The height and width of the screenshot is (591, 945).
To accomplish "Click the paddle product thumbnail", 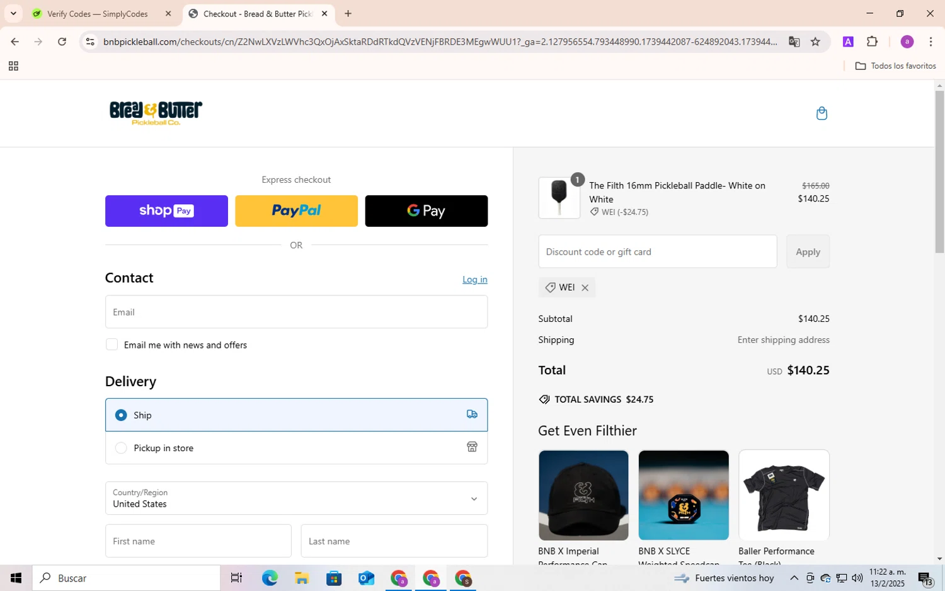I will pos(559,198).
